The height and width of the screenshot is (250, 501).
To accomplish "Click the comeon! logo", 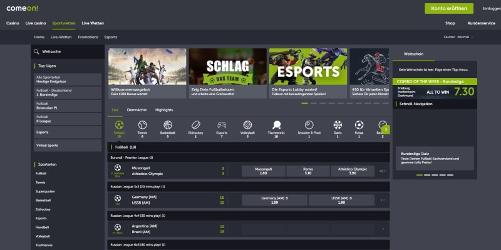I will pyautogui.click(x=22, y=8).
